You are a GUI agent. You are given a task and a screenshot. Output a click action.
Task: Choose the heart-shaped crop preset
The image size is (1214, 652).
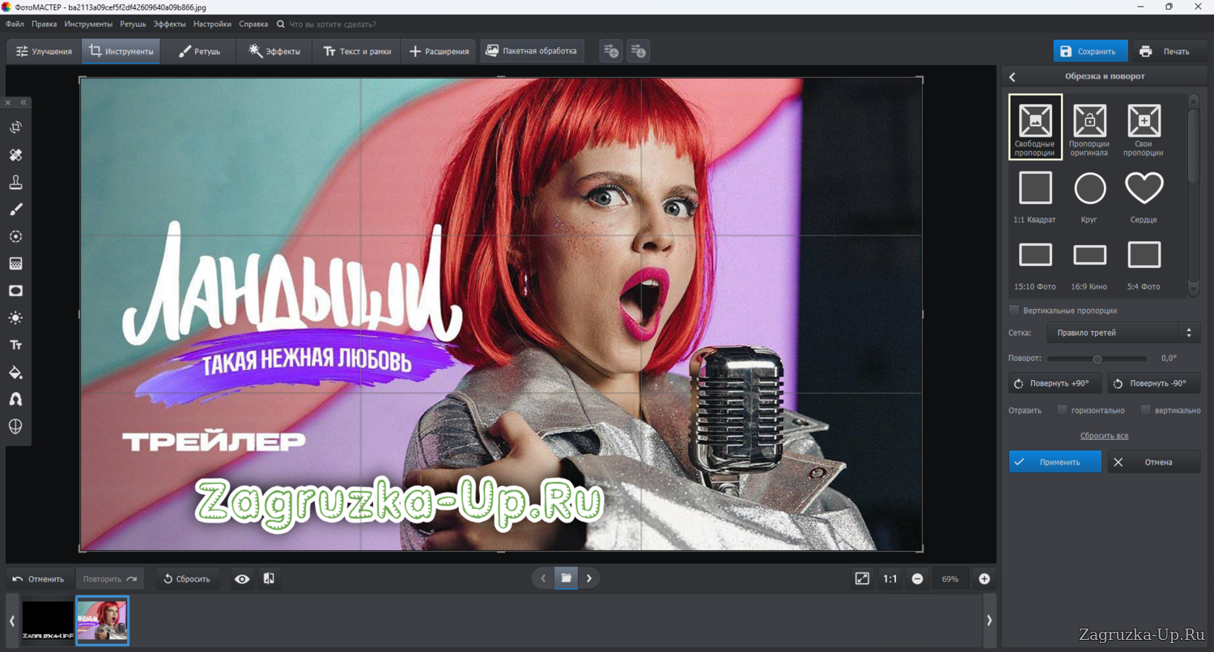[x=1144, y=188]
